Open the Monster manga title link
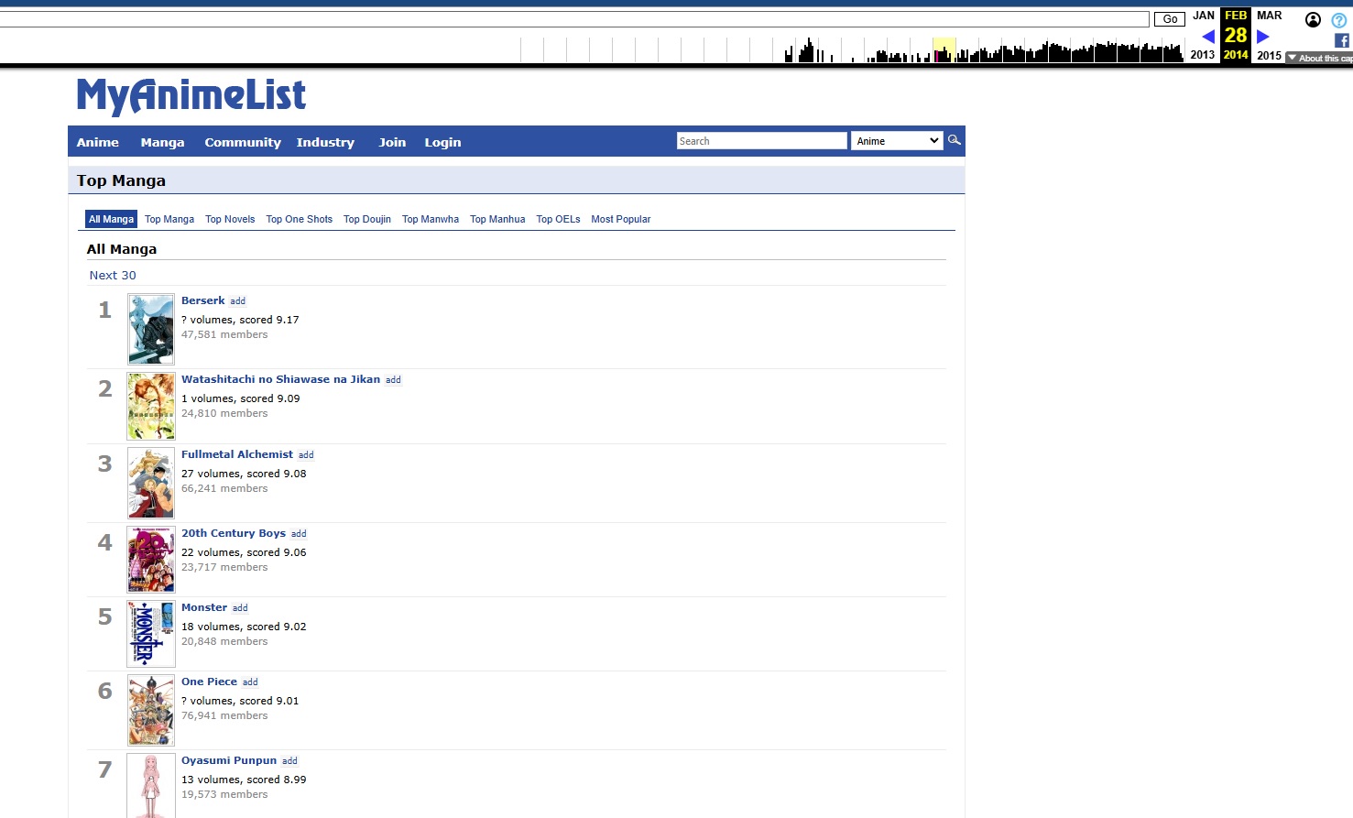 (204, 607)
